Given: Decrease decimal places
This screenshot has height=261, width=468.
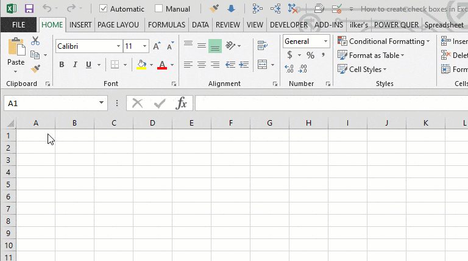Looking at the screenshot, I should click(x=302, y=69).
